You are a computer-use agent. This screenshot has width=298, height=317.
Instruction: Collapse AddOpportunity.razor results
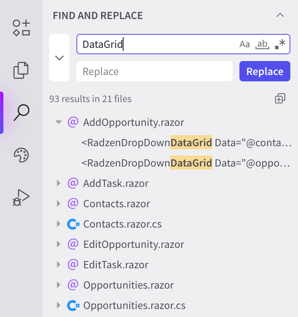[x=59, y=122]
